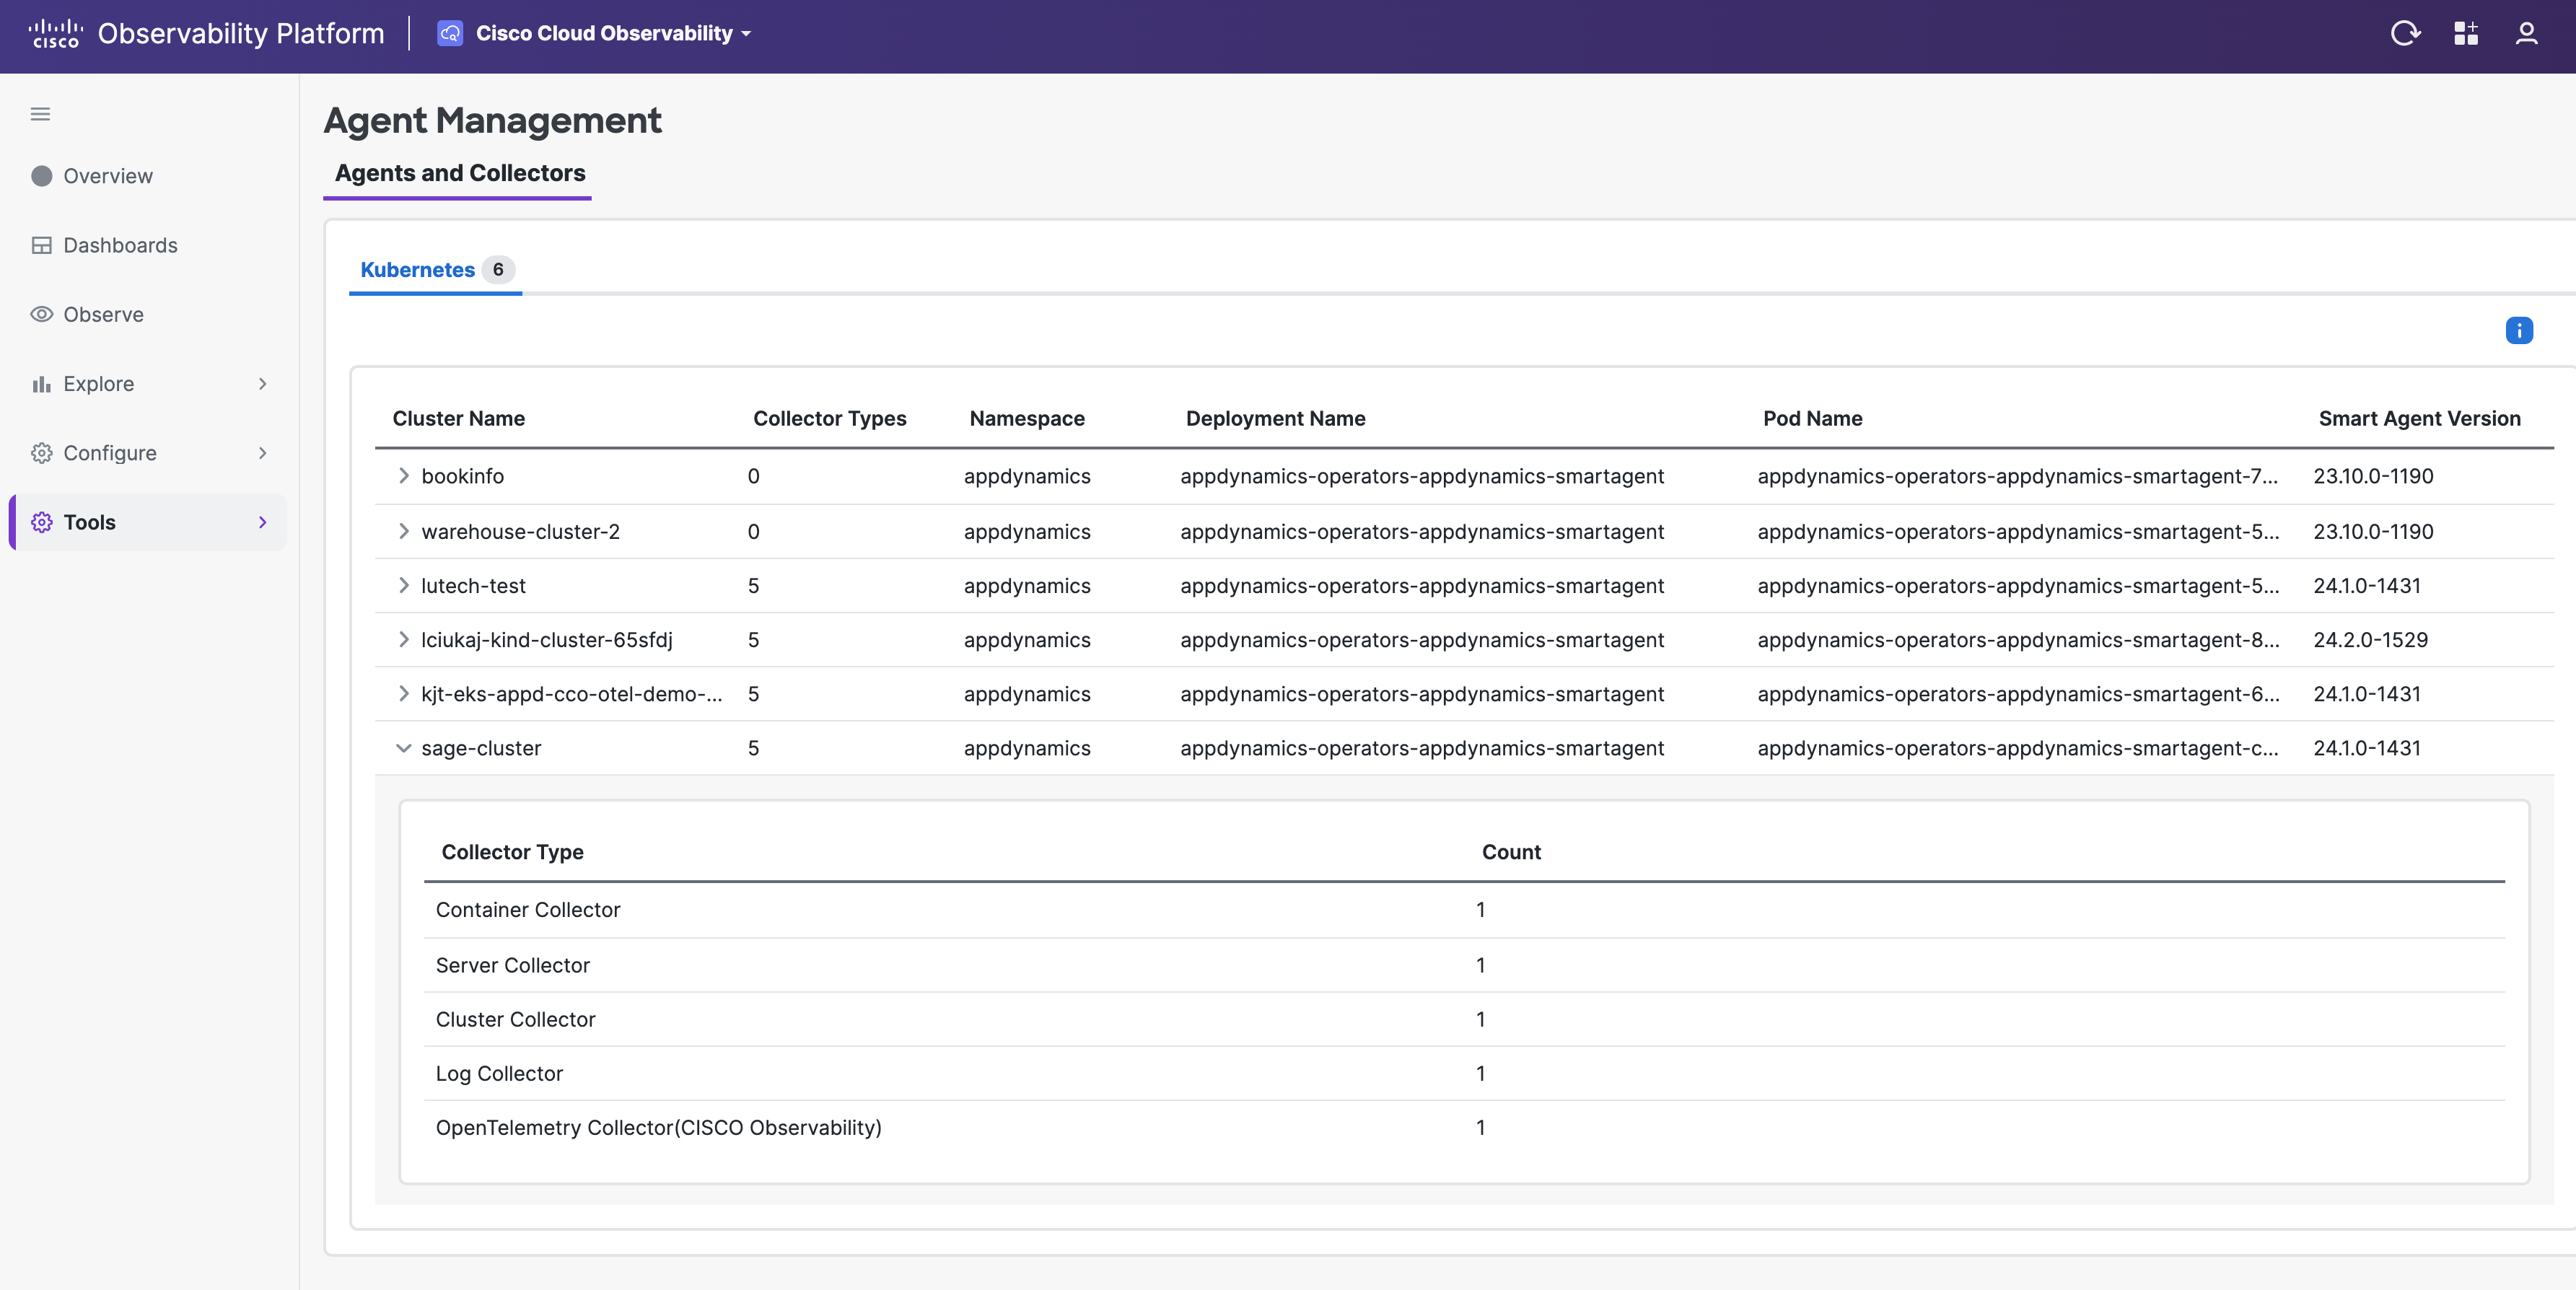Expand the kjt-eks-appd-cco-otel-demo row
Viewport: 2576px width, 1290px height.
click(404, 693)
